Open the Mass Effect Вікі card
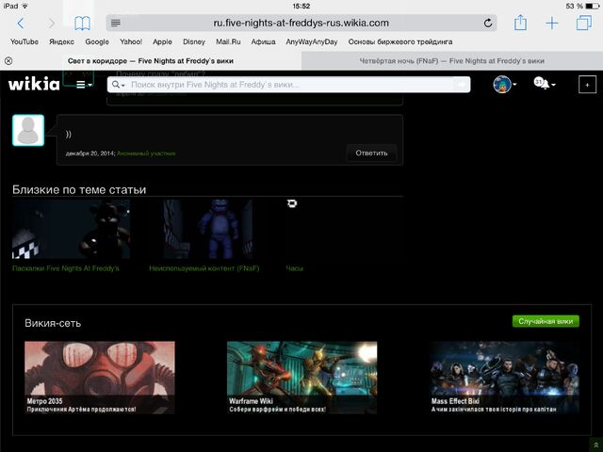Viewport: 603px width, 452px height. (x=504, y=378)
